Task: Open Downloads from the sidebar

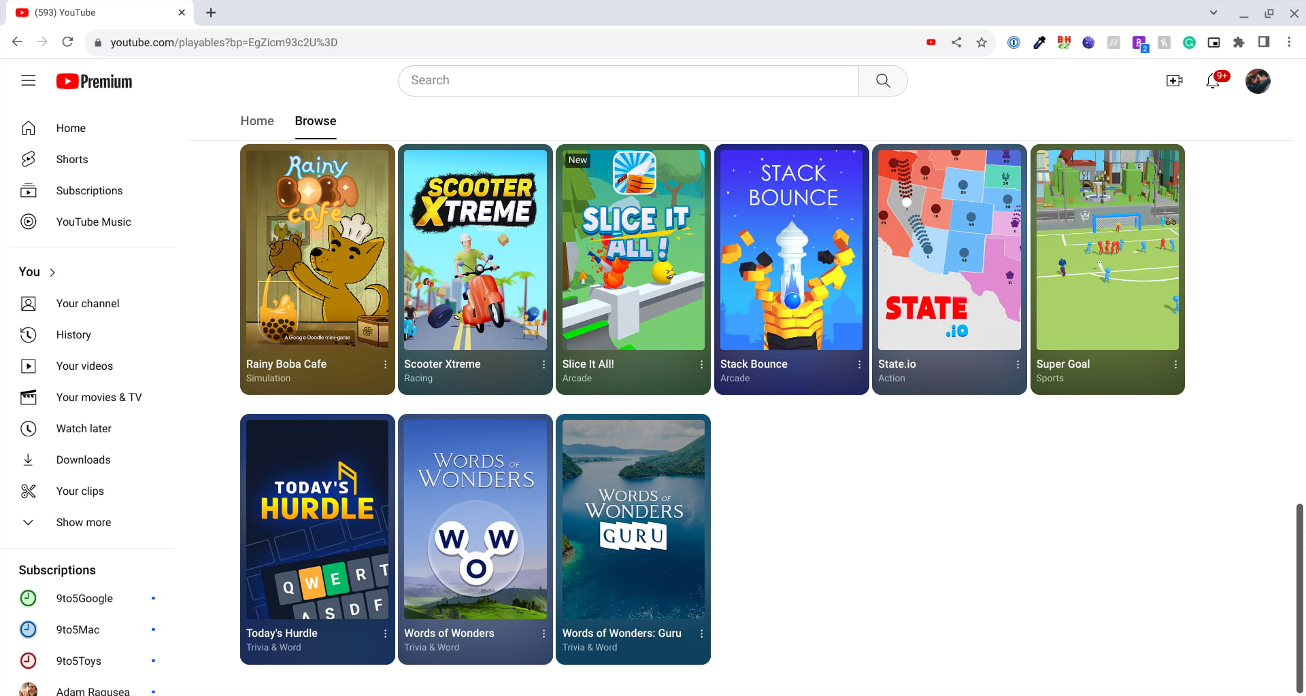Action: (83, 459)
